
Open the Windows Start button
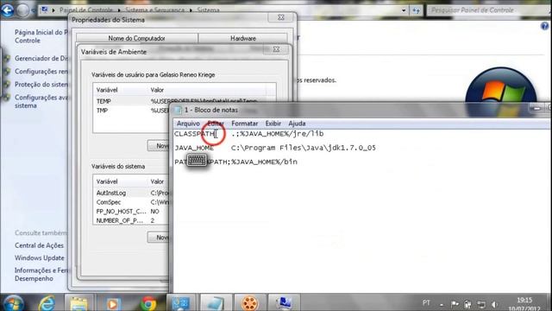click(14, 303)
